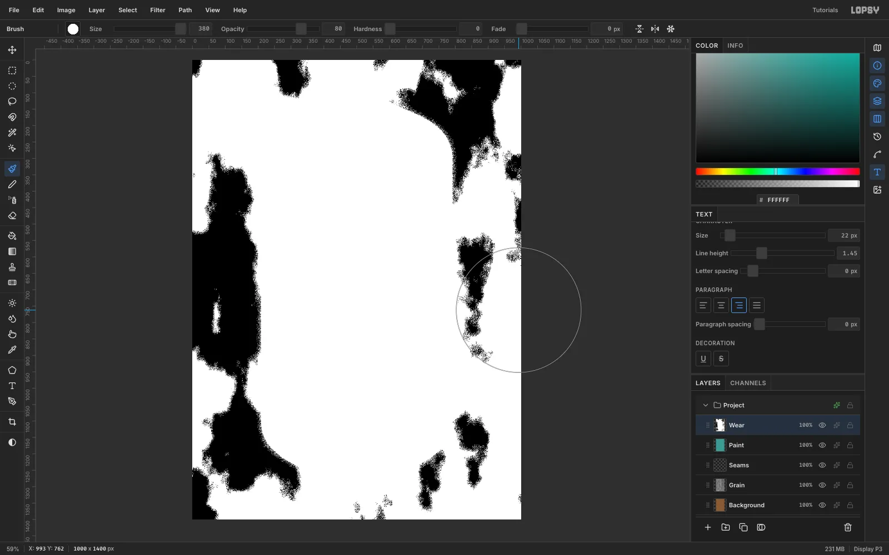Toggle strikethrough text decoration
Viewport: 889px width, 555px height.
pos(721,359)
